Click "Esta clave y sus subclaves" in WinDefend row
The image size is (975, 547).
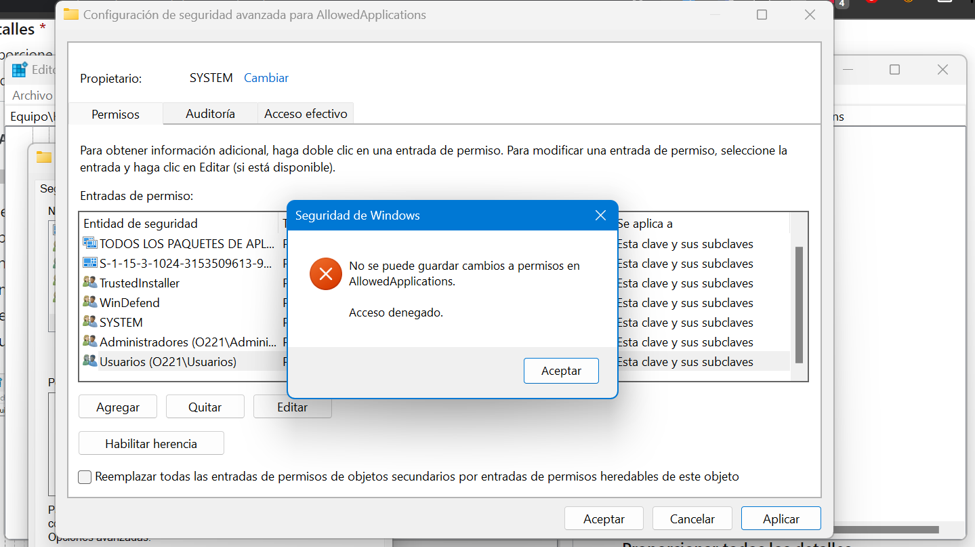[x=685, y=302]
